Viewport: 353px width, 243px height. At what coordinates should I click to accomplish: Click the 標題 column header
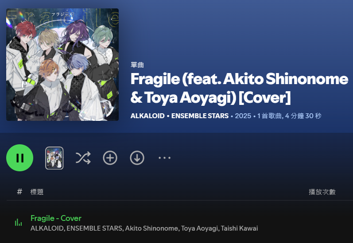pos(37,192)
